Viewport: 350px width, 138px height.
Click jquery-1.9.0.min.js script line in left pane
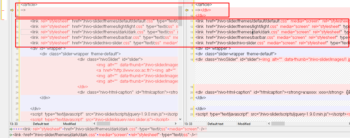104,114
